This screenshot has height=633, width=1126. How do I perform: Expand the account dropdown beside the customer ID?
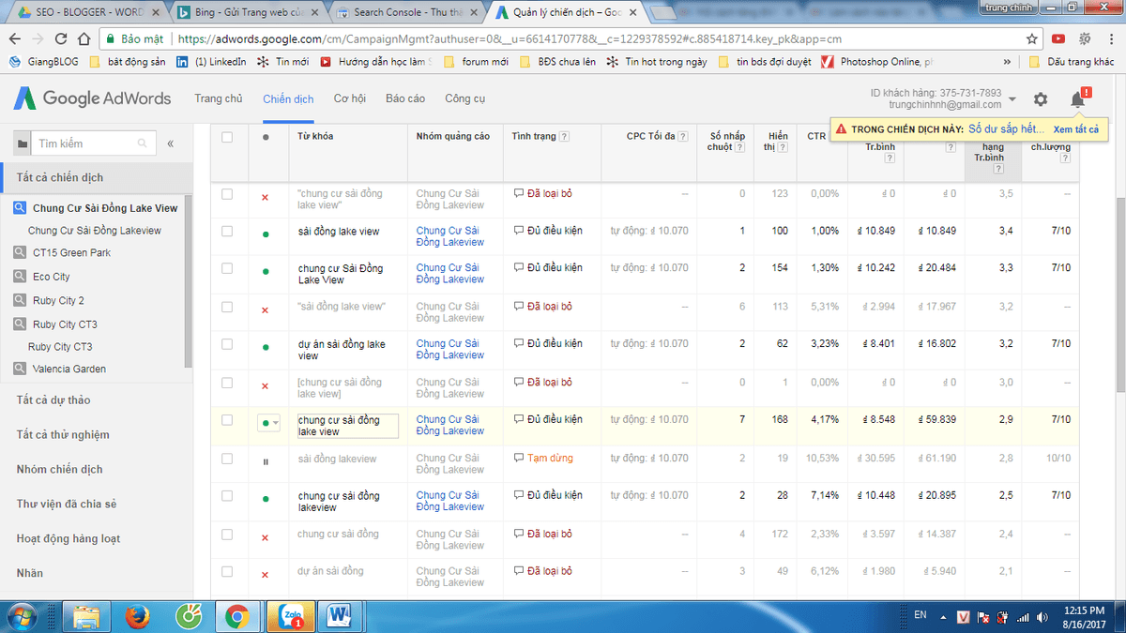1012,99
